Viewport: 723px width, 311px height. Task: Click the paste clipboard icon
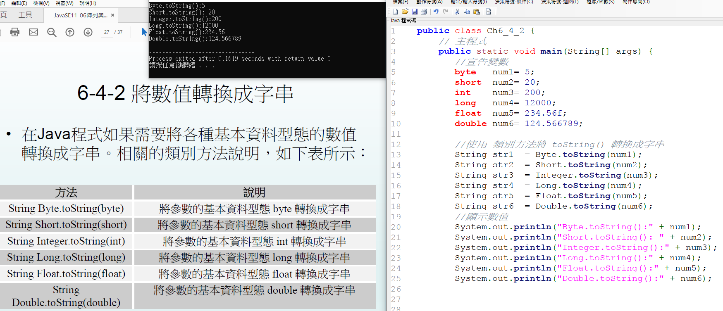pyautogui.click(x=477, y=12)
